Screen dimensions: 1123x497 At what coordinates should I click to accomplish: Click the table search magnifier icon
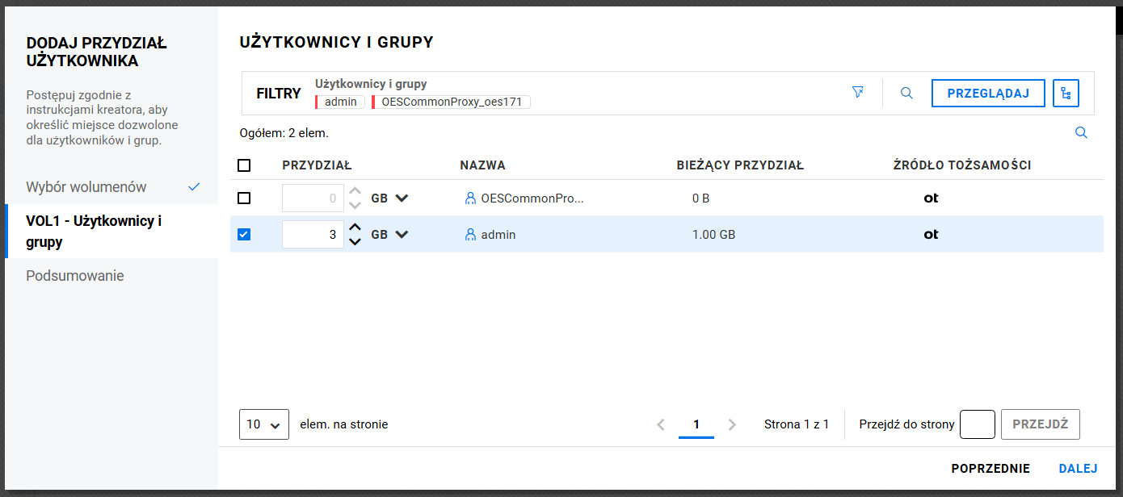1081,133
